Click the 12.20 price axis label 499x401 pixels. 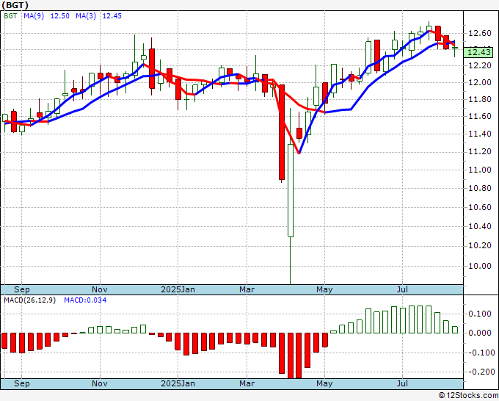click(x=480, y=65)
